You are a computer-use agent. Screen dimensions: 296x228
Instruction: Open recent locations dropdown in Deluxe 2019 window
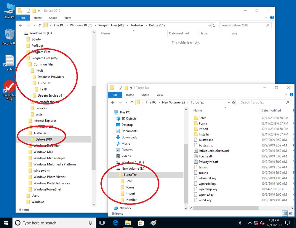pyautogui.click(x=34, y=25)
